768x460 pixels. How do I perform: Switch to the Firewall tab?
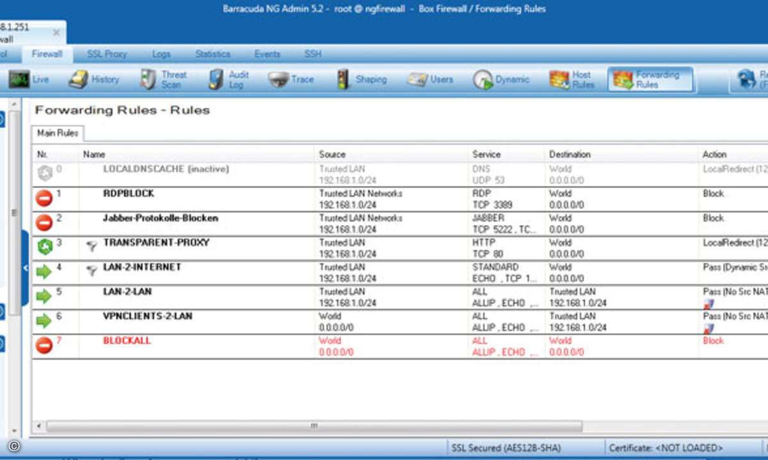coord(47,54)
